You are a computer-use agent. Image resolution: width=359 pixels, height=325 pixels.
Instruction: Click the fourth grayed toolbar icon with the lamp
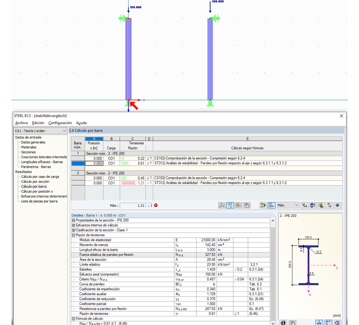pos(247,205)
